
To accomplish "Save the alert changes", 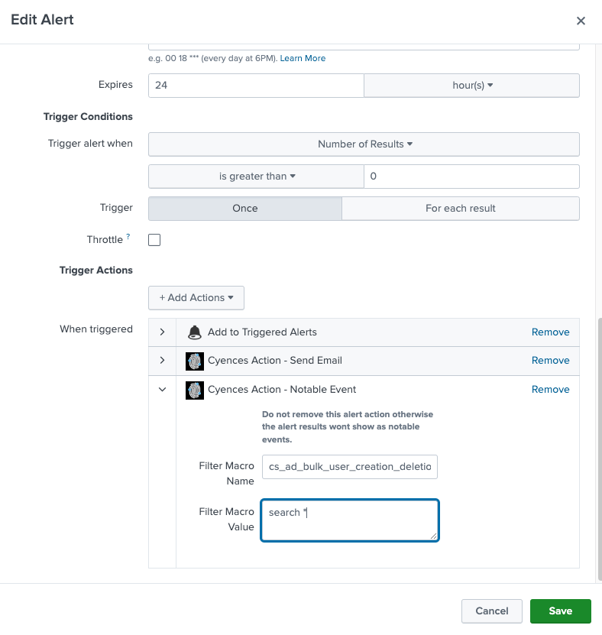I will pyautogui.click(x=560, y=611).
